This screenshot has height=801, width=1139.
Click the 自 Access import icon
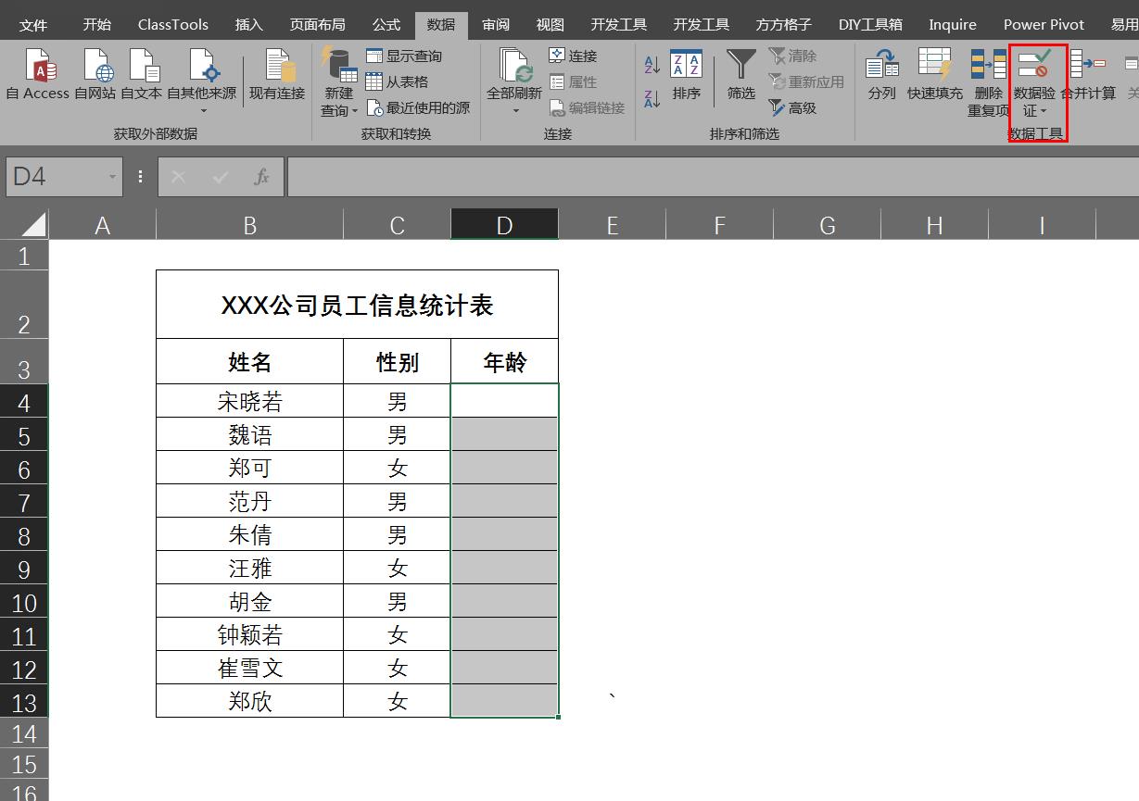coord(38,75)
